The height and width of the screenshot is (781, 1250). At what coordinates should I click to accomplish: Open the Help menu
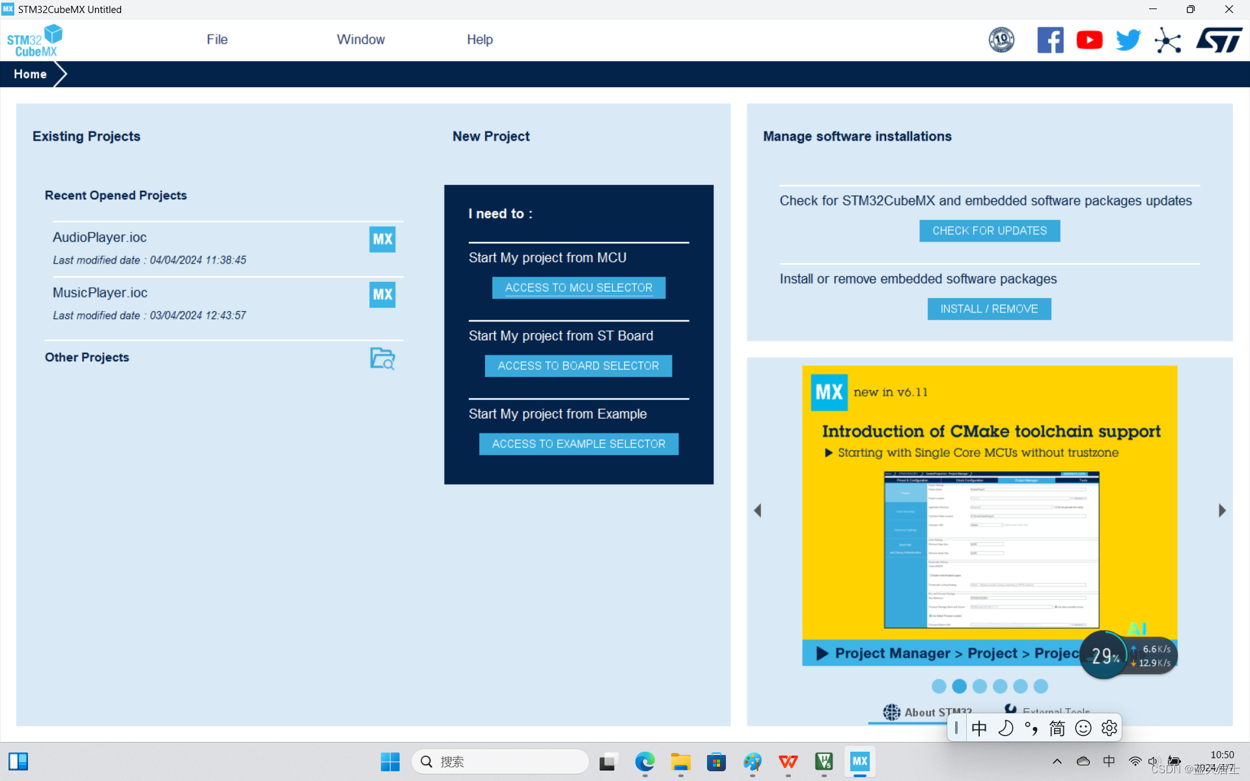pyautogui.click(x=480, y=40)
